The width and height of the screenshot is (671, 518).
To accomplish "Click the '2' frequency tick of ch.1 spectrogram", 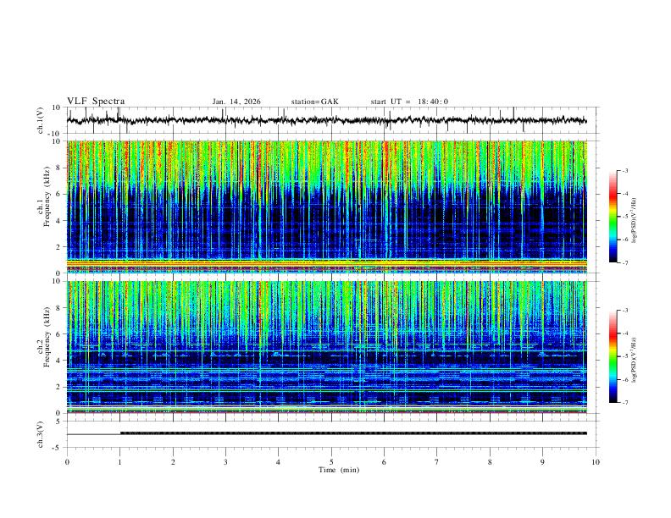I will (58, 246).
